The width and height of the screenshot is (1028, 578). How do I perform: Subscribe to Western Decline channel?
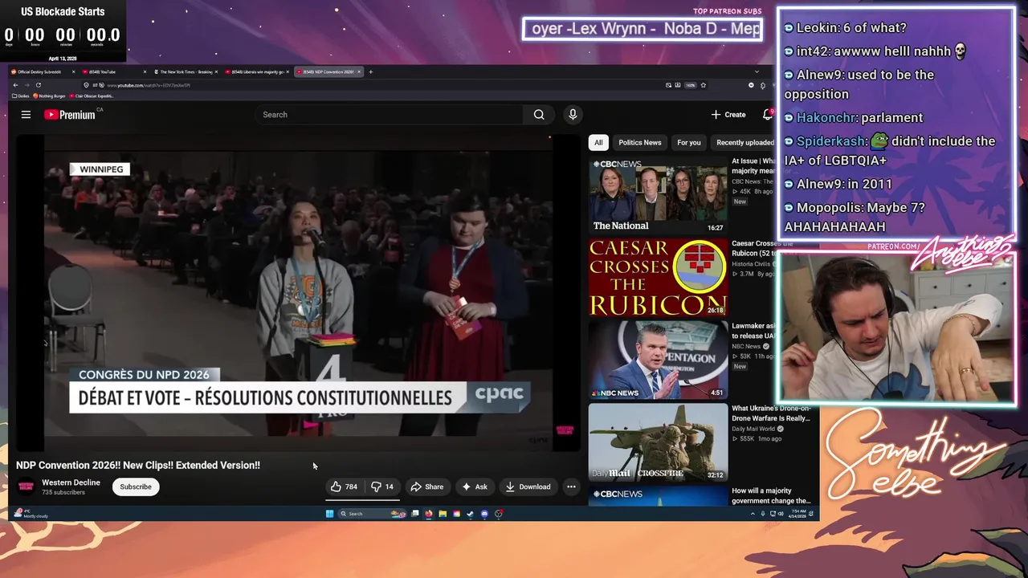tap(136, 486)
